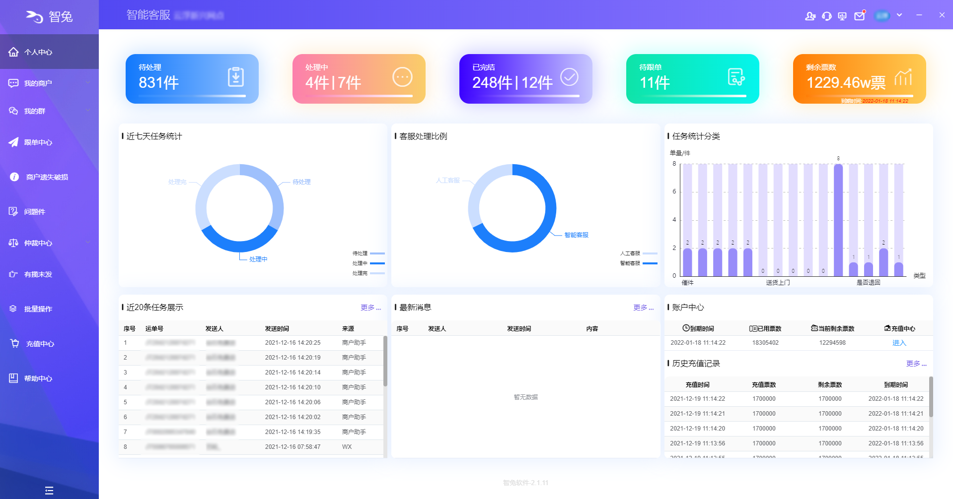The width and height of the screenshot is (953, 499).
Task: Click the version text 智兔软件-2.1.11
Action: [525, 483]
